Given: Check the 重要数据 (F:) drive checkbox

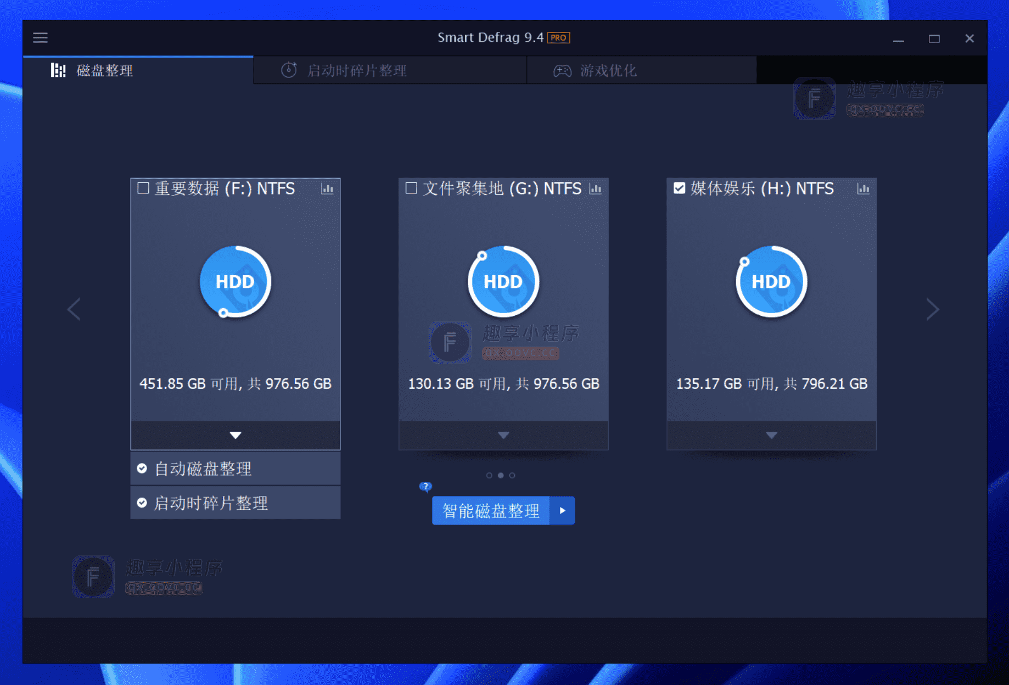Looking at the screenshot, I should tap(143, 188).
